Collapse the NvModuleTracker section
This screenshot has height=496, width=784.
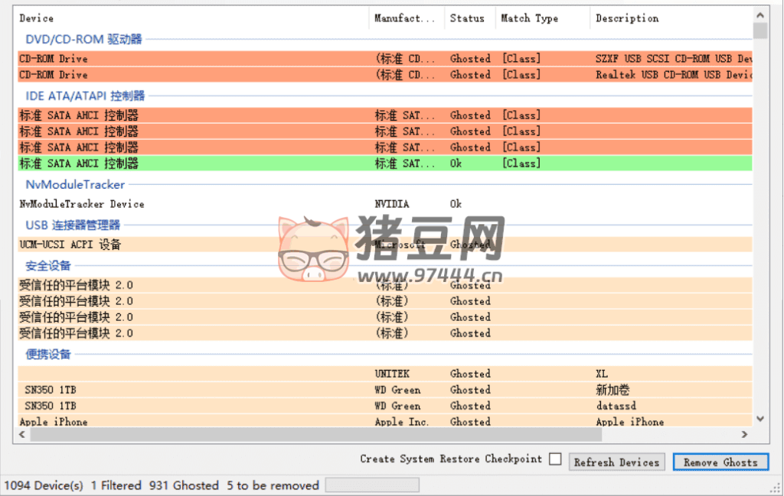74,184
